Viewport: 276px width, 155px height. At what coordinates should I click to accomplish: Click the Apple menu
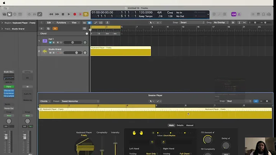click(4, 3)
